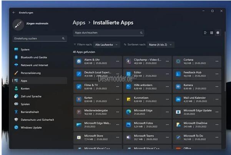The image size is (231, 155).
Task: Open the Name (A bis Z) sort dropdown
Action: point(160,45)
